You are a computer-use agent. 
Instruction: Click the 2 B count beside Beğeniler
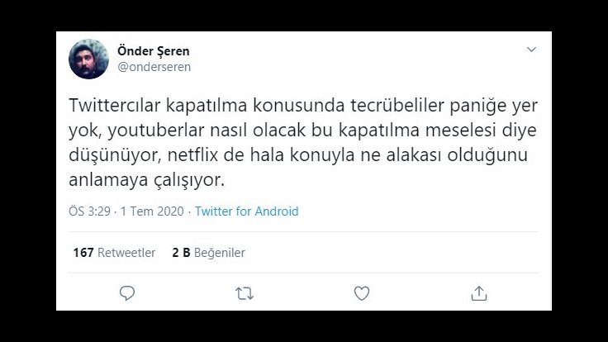(180, 253)
